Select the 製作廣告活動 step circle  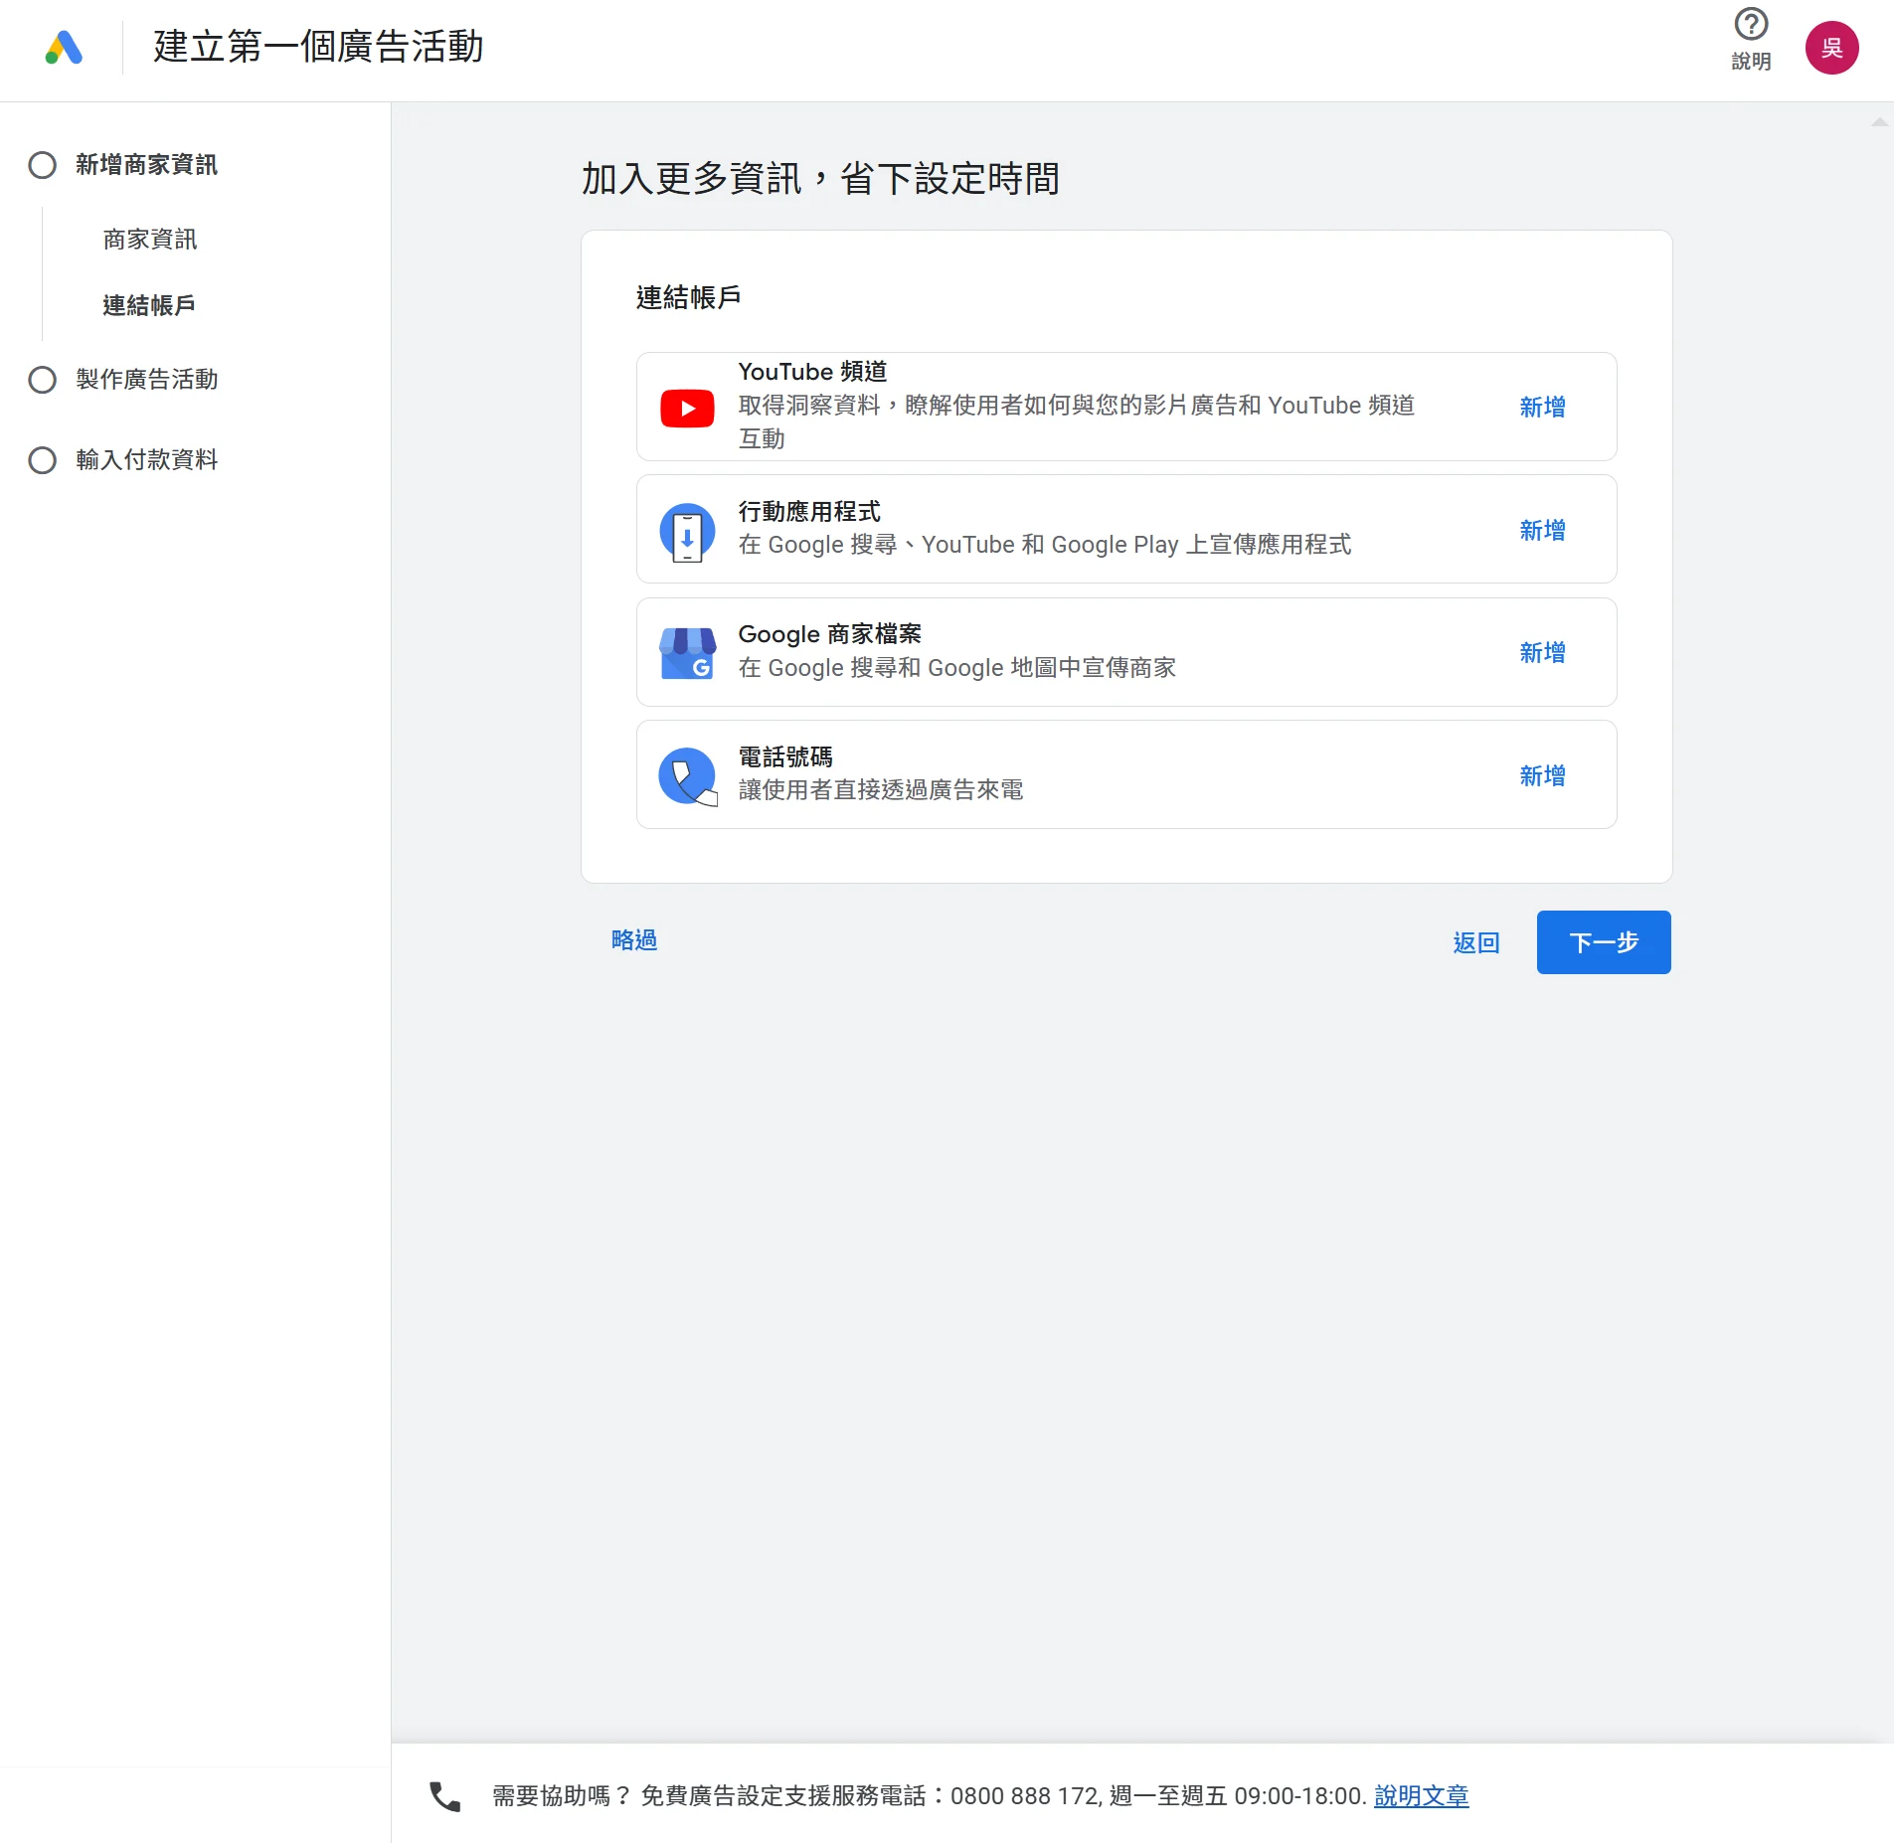click(x=43, y=380)
